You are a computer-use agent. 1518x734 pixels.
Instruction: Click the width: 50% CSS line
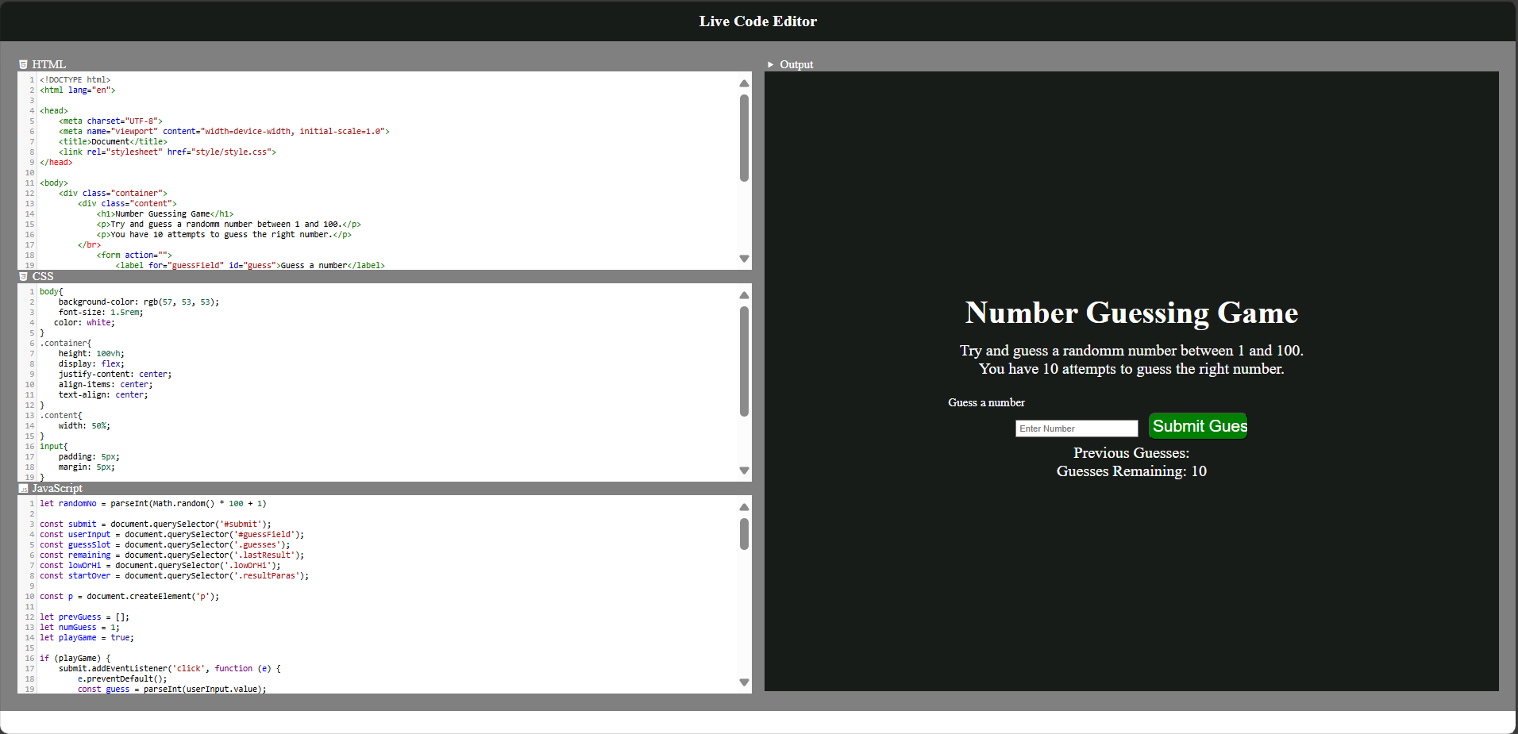[84, 426]
